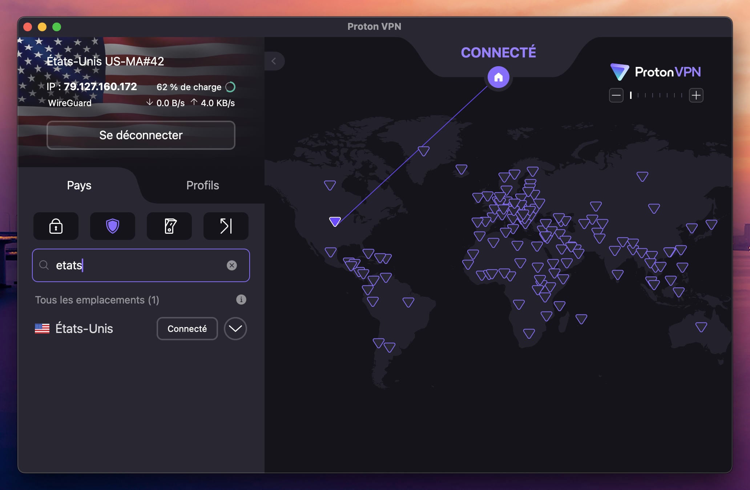Click the États-Unis flag icon in results

click(x=42, y=328)
